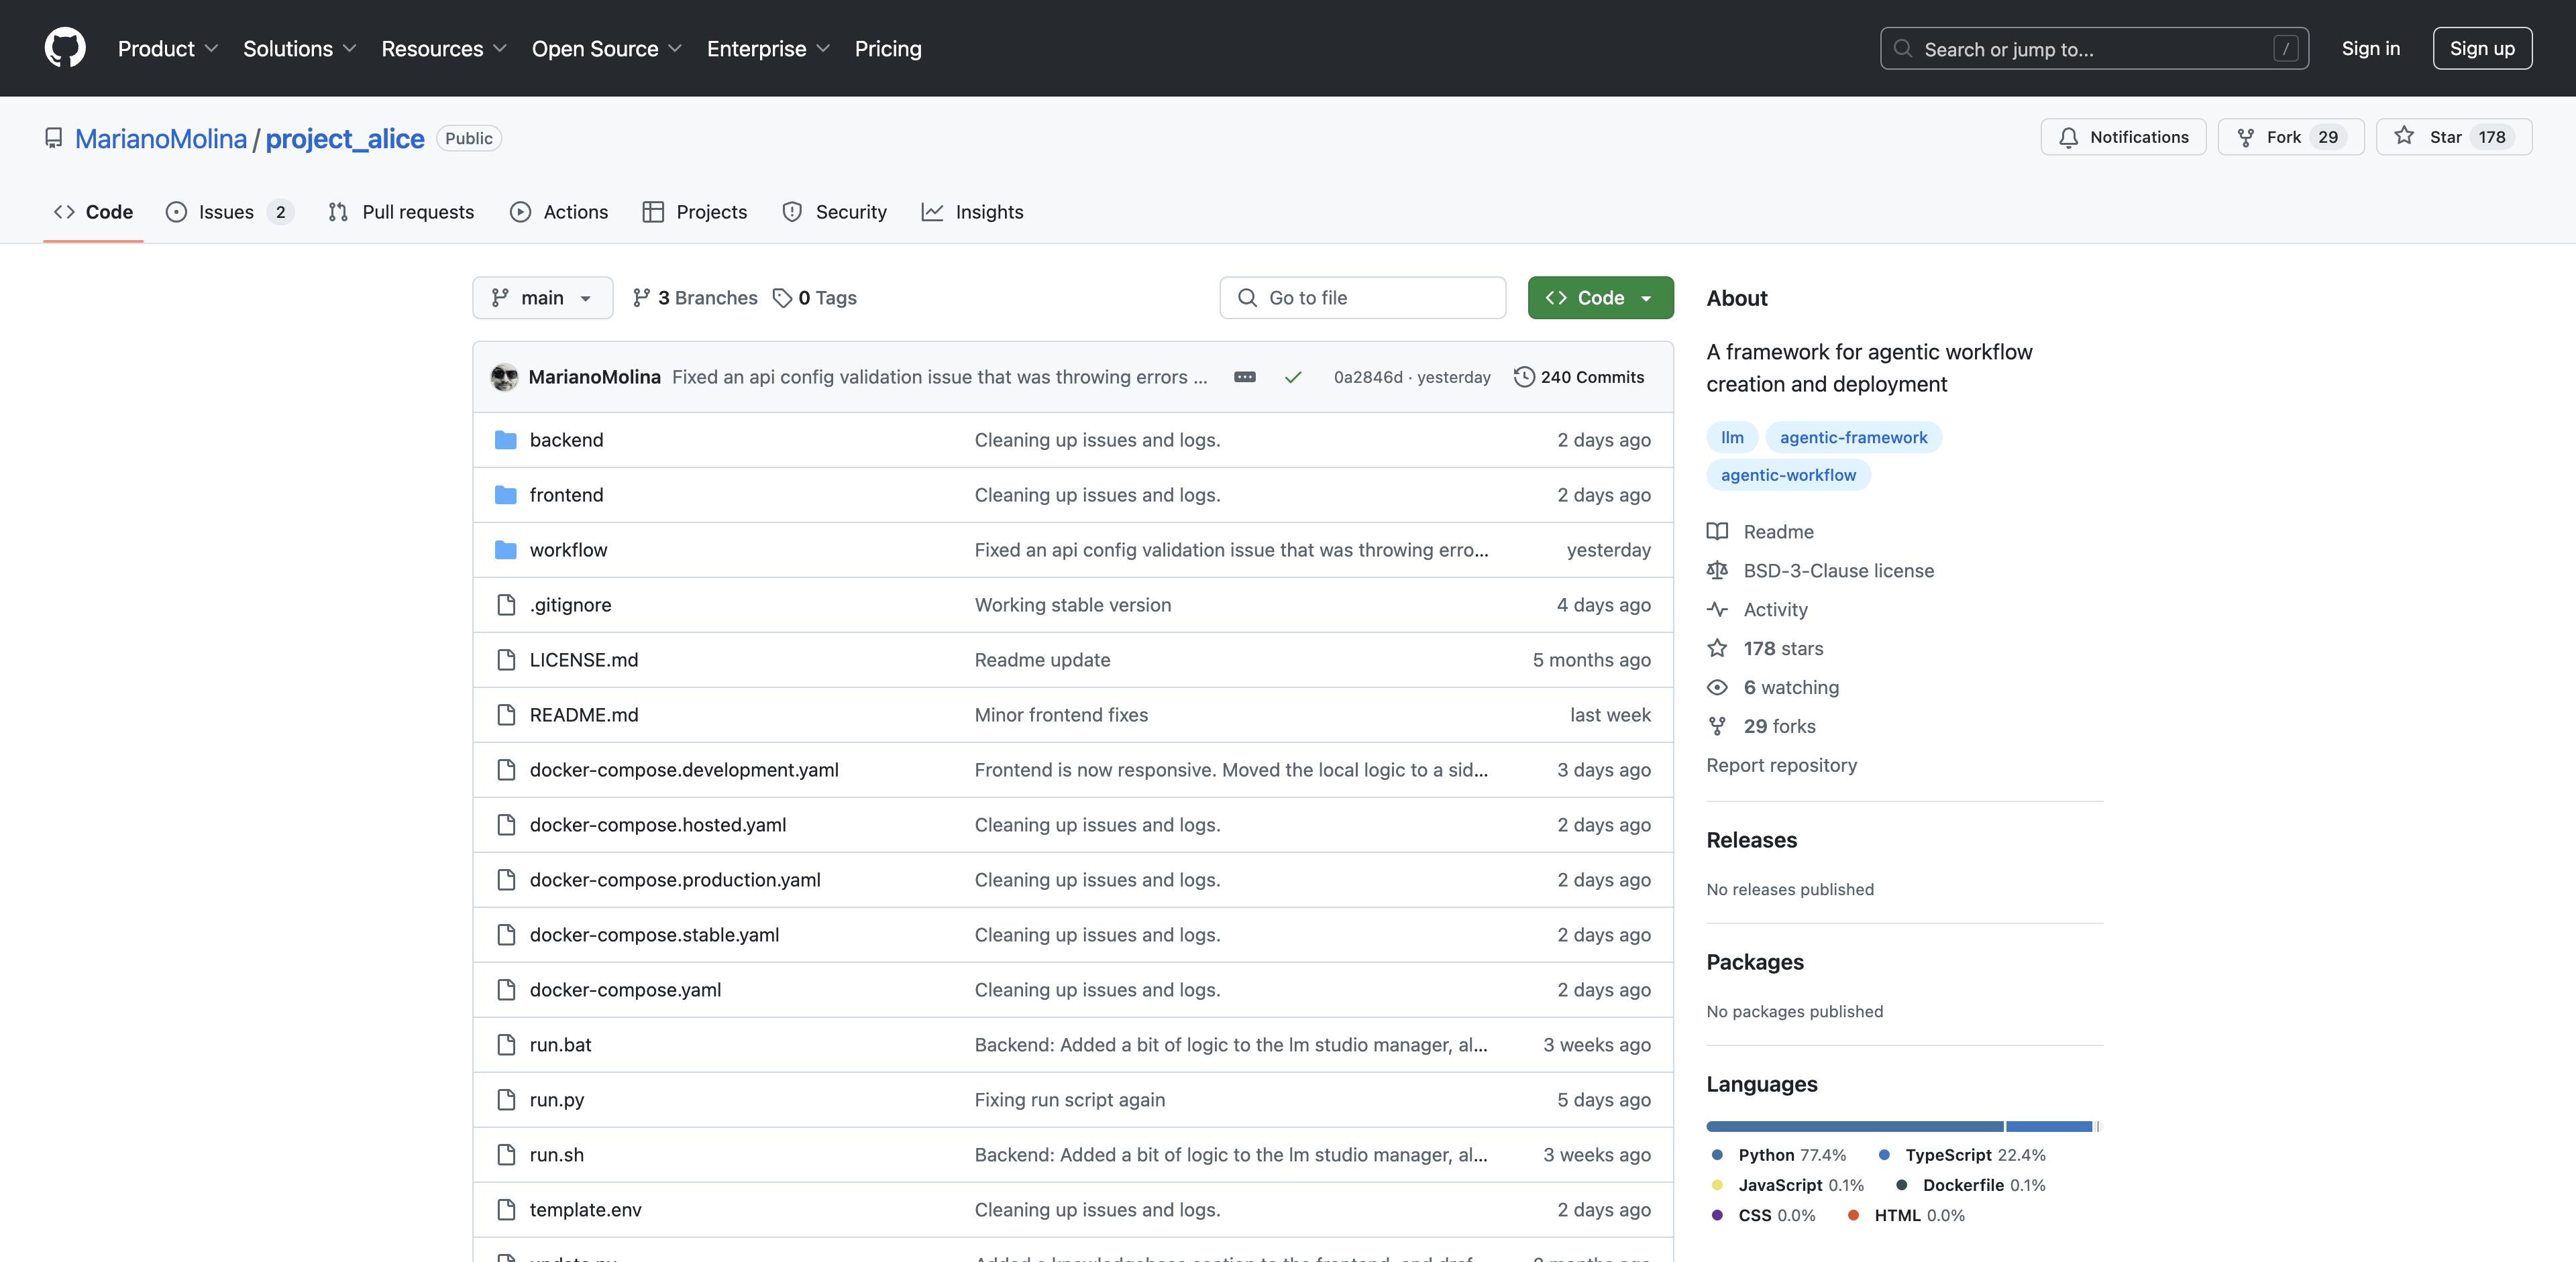The width and height of the screenshot is (2576, 1262).
Task: Click the workflow folder
Action: 567,549
